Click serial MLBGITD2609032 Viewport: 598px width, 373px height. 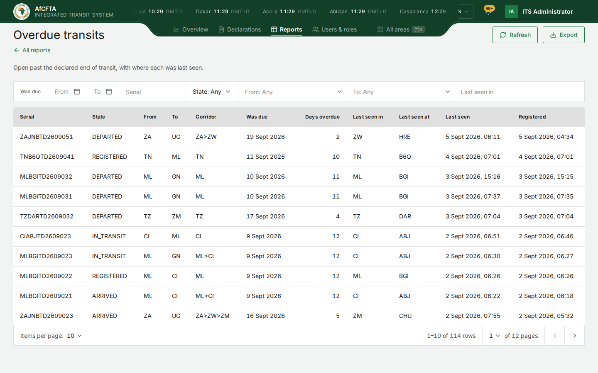(x=46, y=177)
